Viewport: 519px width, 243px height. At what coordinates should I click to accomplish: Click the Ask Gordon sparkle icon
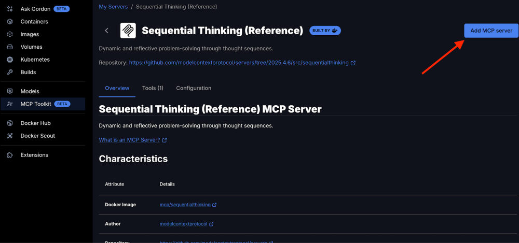[9, 9]
